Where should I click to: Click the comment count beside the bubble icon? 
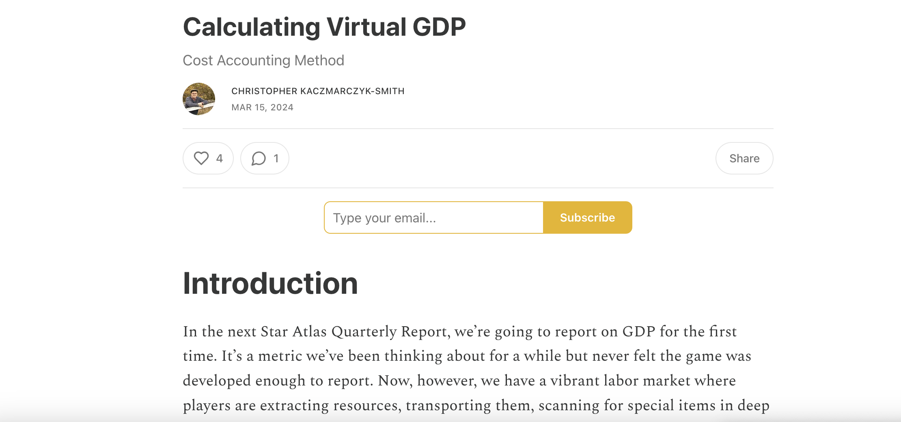276,158
